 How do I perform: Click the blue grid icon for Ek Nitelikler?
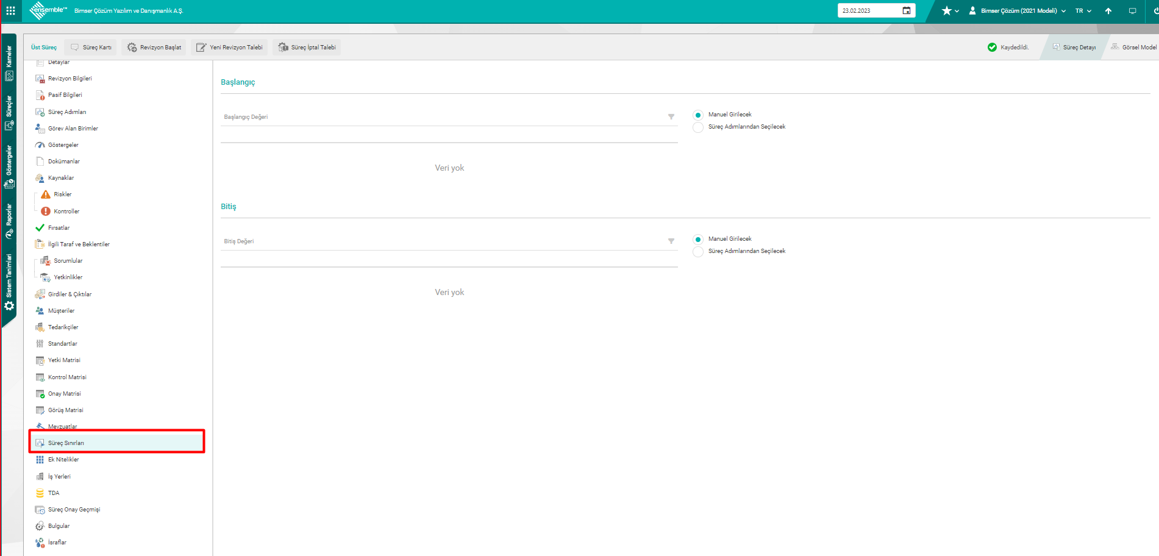tap(40, 460)
